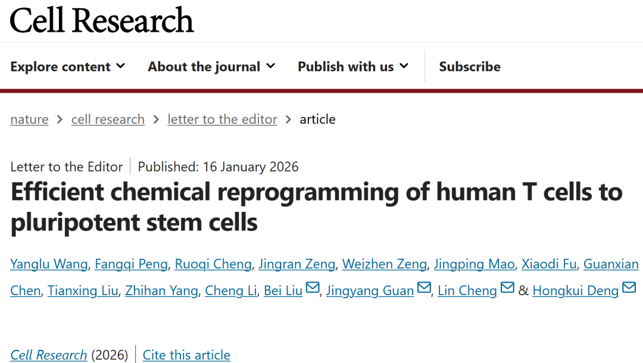The width and height of the screenshot is (643, 363).
Task: Click the email envelope icon beside Bei Liu
Action: pyautogui.click(x=313, y=289)
